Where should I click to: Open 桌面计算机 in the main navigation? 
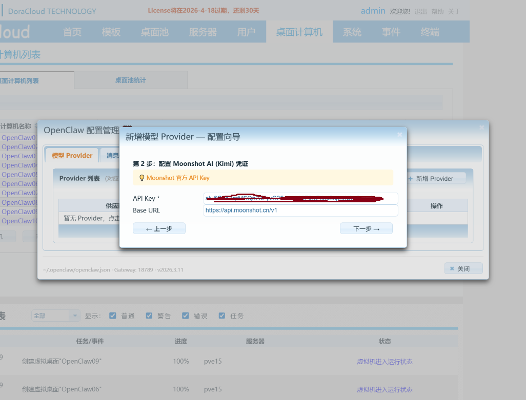pyautogui.click(x=299, y=32)
